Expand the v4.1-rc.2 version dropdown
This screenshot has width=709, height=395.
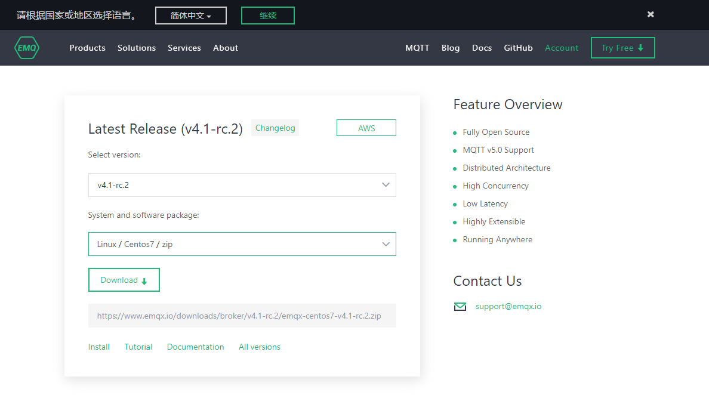pos(242,185)
